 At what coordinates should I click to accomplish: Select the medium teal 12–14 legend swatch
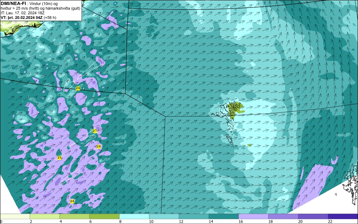[194, 216]
